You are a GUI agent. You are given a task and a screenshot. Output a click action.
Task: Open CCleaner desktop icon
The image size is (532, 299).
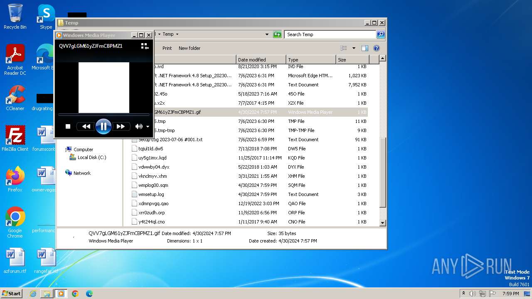15,98
